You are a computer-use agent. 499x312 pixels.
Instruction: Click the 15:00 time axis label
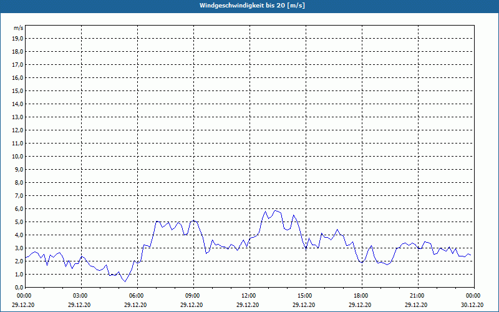[x=305, y=296]
